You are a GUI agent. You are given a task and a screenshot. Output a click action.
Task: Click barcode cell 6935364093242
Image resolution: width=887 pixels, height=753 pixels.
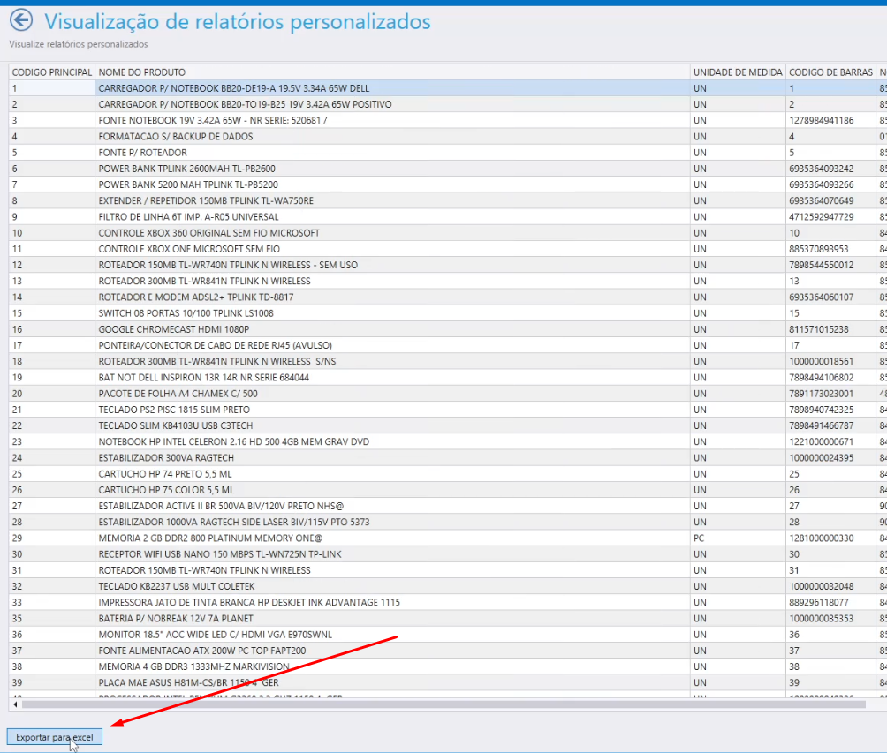821,169
